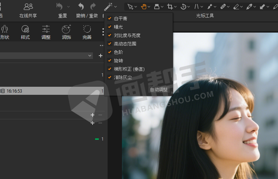278x179 pixels.
Task: Click the 在线共享 online sharing icon
Action: click(x=28, y=7)
